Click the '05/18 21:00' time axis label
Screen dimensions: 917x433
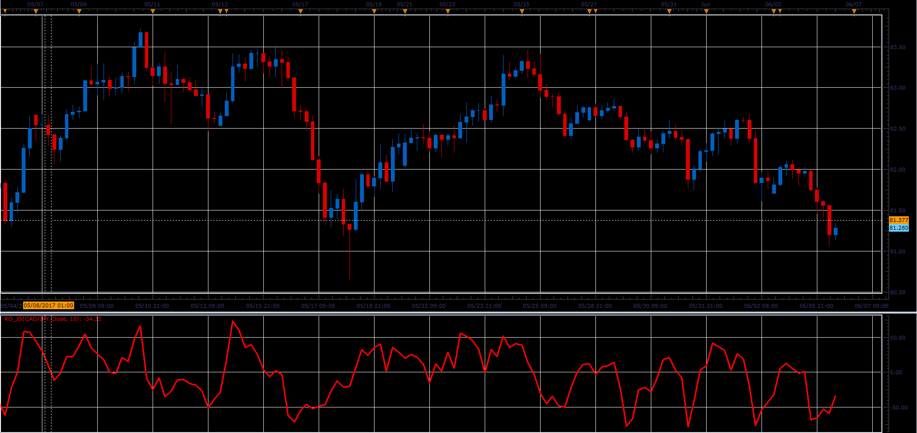coord(374,306)
